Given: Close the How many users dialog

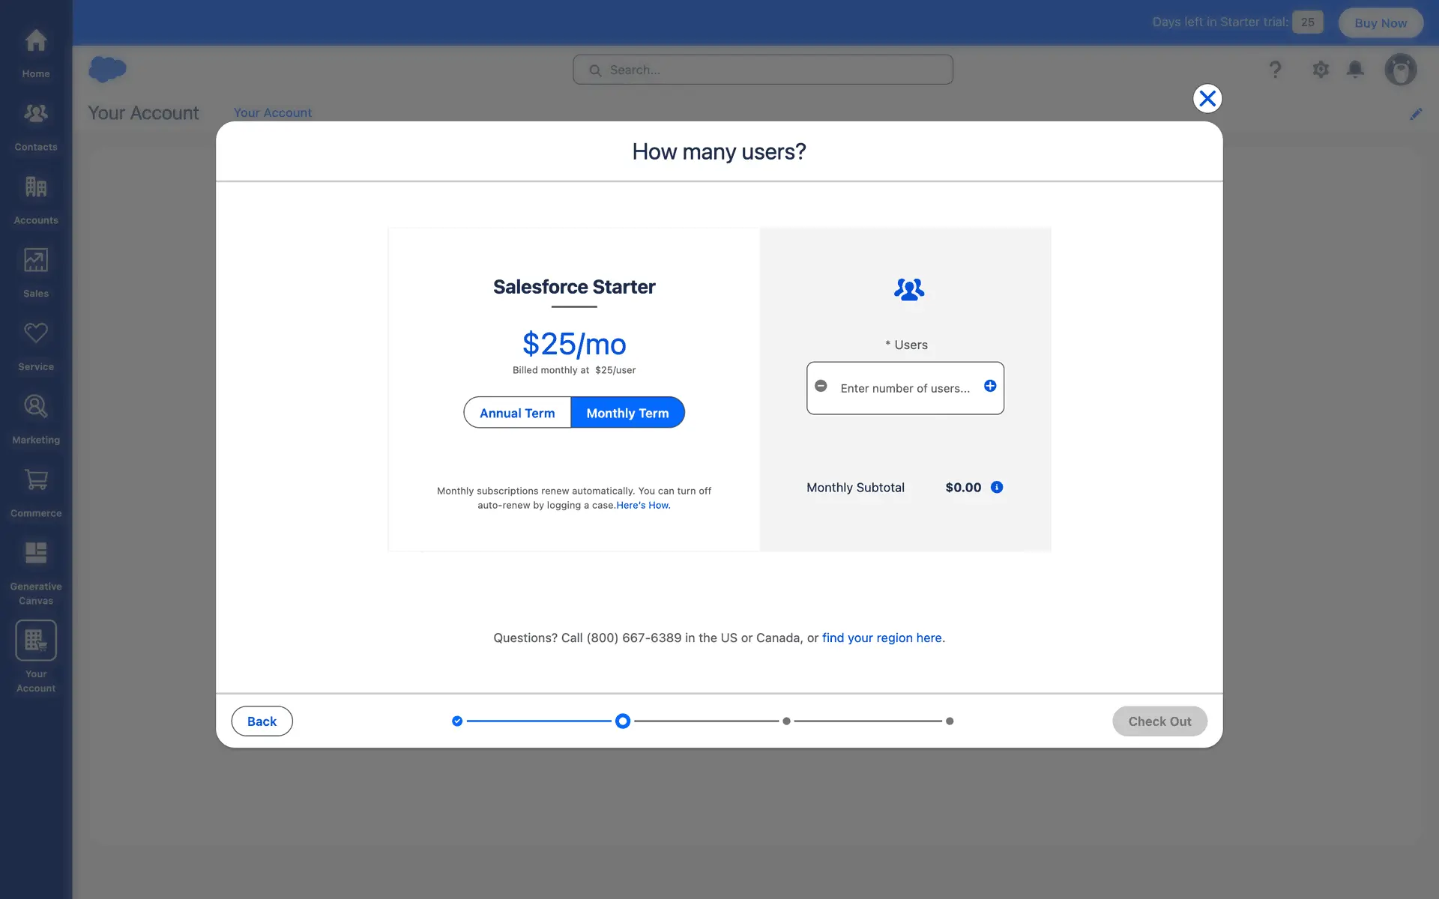Looking at the screenshot, I should [1207, 98].
